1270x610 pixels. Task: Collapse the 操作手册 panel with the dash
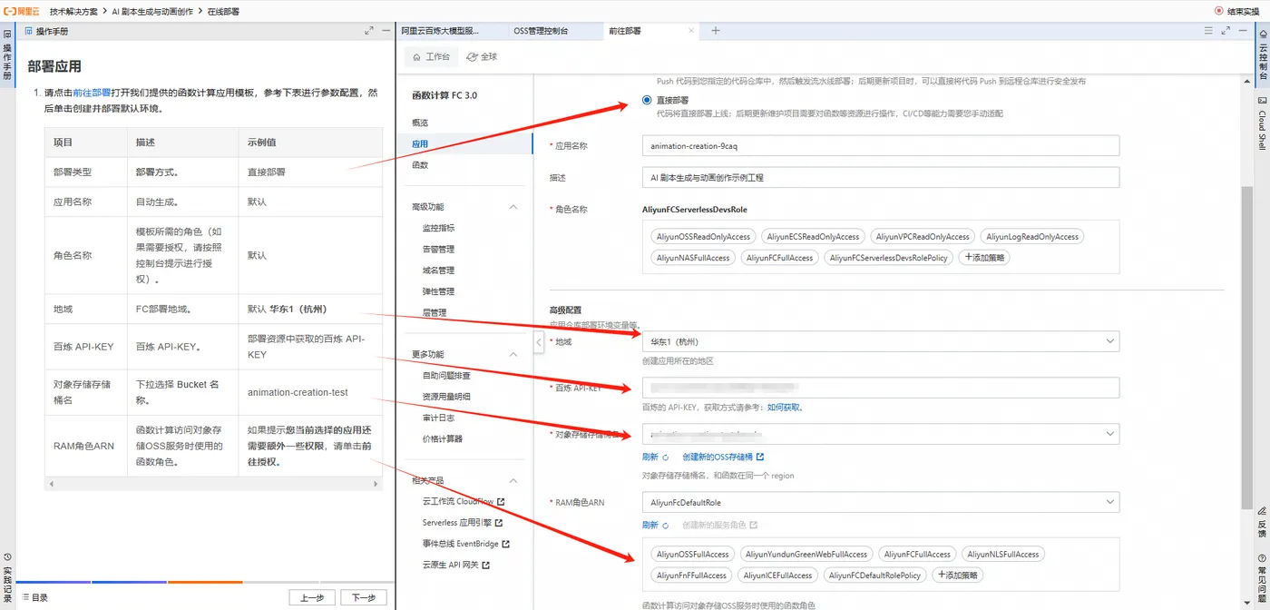coord(386,31)
